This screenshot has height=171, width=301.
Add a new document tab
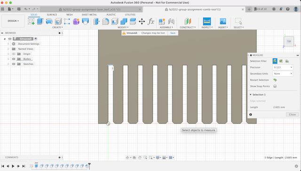pyautogui.click(x=249, y=9)
